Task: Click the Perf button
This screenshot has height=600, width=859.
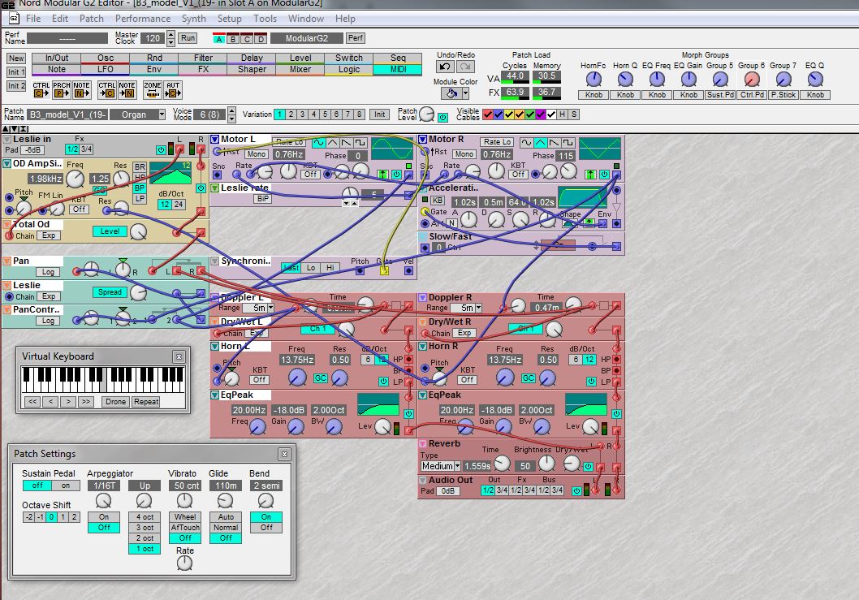Action: (x=356, y=38)
